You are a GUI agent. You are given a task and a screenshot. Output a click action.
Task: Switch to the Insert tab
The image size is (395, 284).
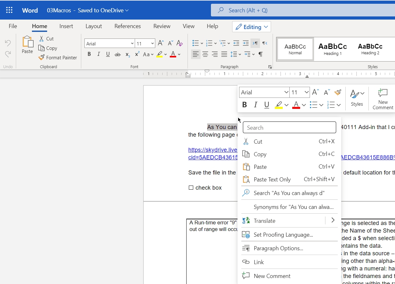click(66, 26)
